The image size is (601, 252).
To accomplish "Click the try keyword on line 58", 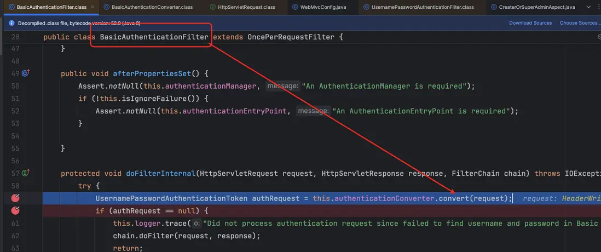I will click(85, 186).
